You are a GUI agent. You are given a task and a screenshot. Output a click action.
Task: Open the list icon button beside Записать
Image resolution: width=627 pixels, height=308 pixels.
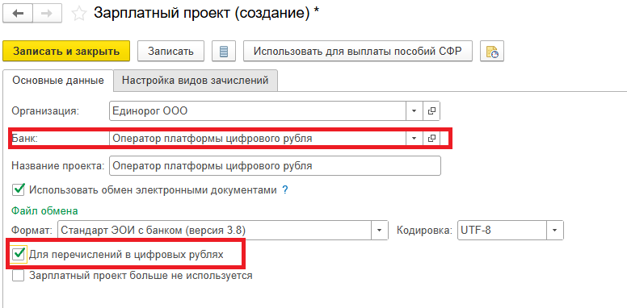(224, 51)
